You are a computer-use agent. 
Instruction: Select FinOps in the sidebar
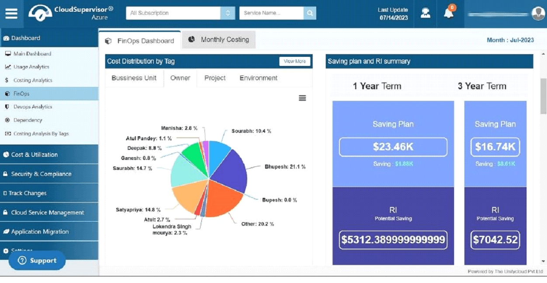click(x=49, y=93)
